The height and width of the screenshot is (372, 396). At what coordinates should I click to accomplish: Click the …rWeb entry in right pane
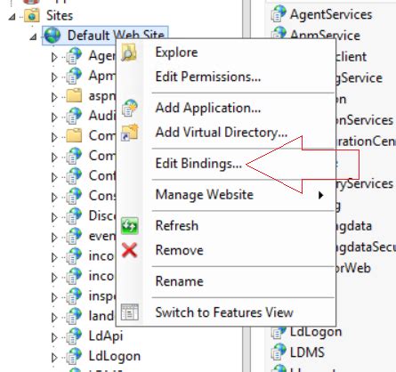pyautogui.click(x=353, y=268)
